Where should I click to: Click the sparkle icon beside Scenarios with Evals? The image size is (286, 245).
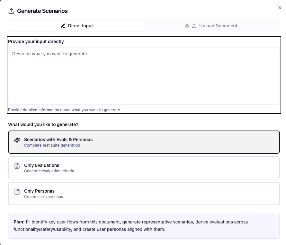pyautogui.click(x=17, y=140)
